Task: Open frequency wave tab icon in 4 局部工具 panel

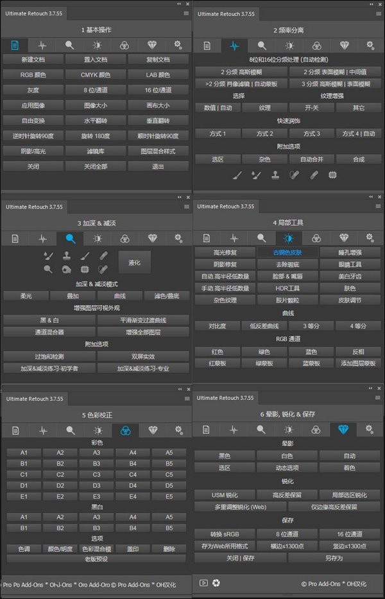Action: 234,238
